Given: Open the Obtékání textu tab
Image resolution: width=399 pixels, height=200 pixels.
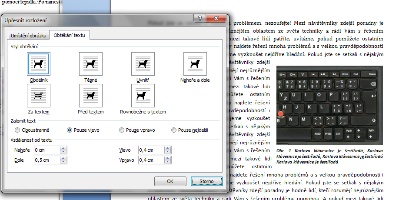Looking at the screenshot, I should (69, 35).
